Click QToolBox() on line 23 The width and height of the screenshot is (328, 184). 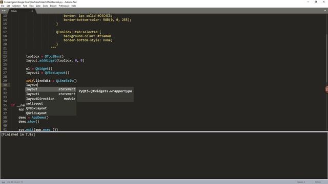[x=54, y=56]
